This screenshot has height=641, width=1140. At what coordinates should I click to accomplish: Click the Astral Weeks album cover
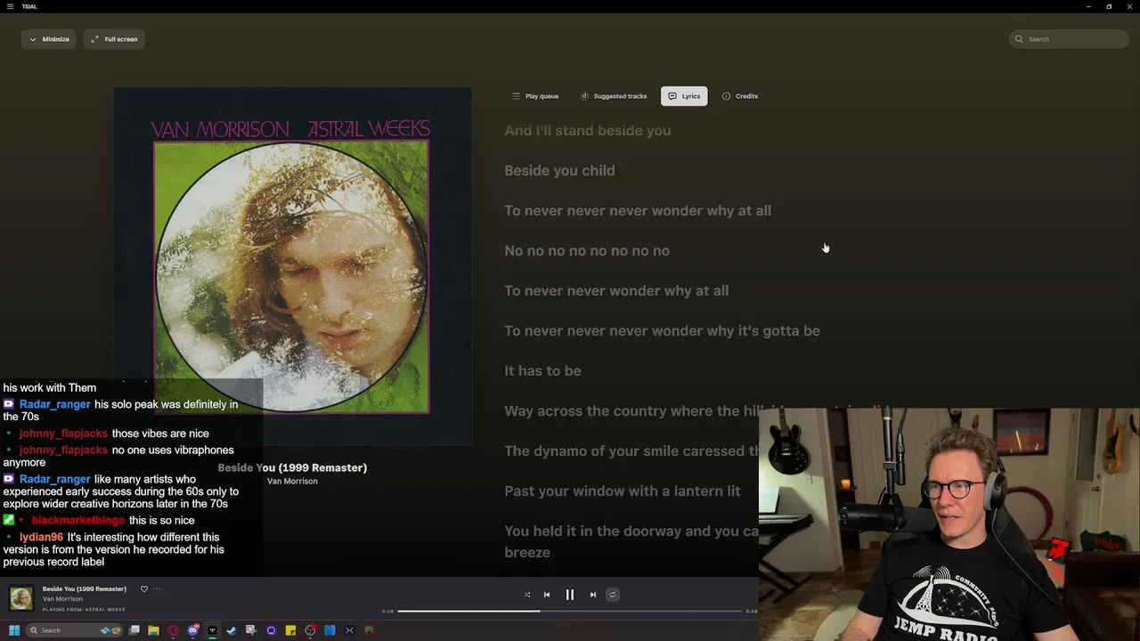coord(292,265)
